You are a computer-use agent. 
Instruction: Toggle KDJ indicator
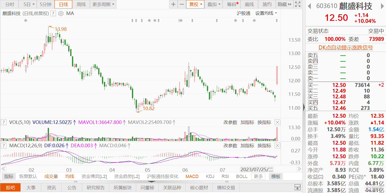[210, 176]
